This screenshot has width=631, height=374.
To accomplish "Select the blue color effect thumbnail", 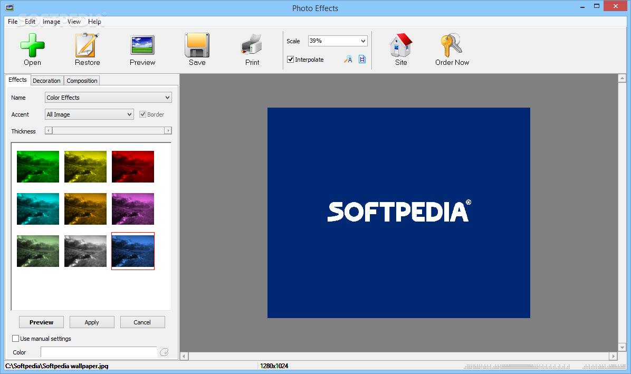I will 133,251.
